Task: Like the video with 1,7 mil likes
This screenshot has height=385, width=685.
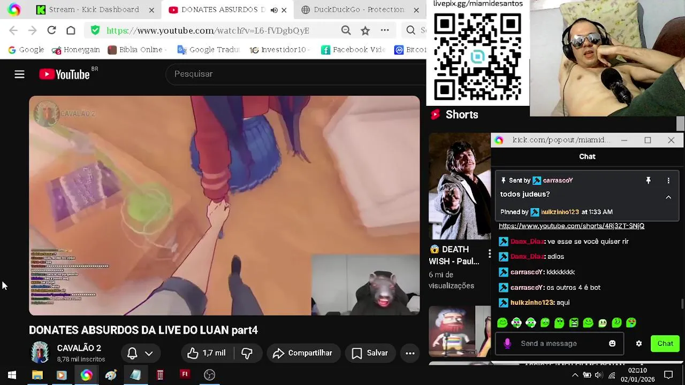Action: (206, 353)
